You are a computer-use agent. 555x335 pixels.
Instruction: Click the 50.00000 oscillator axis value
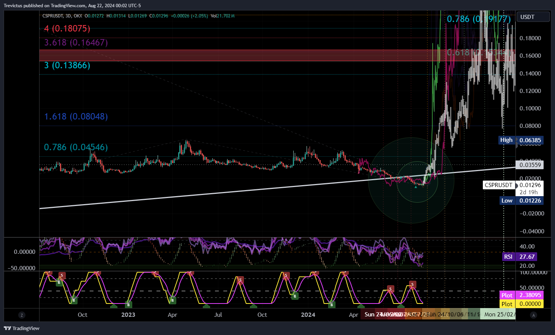click(532, 288)
